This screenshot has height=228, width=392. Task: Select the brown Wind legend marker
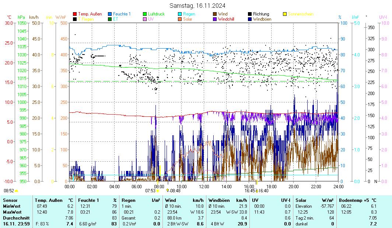point(215,14)
